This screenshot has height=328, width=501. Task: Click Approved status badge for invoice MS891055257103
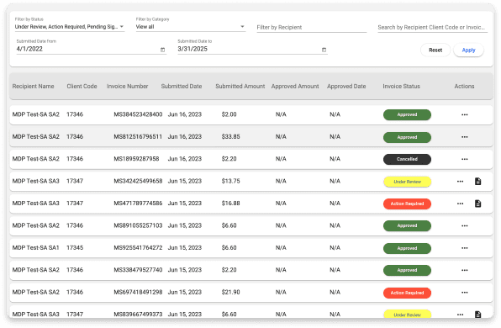(407, 225)
